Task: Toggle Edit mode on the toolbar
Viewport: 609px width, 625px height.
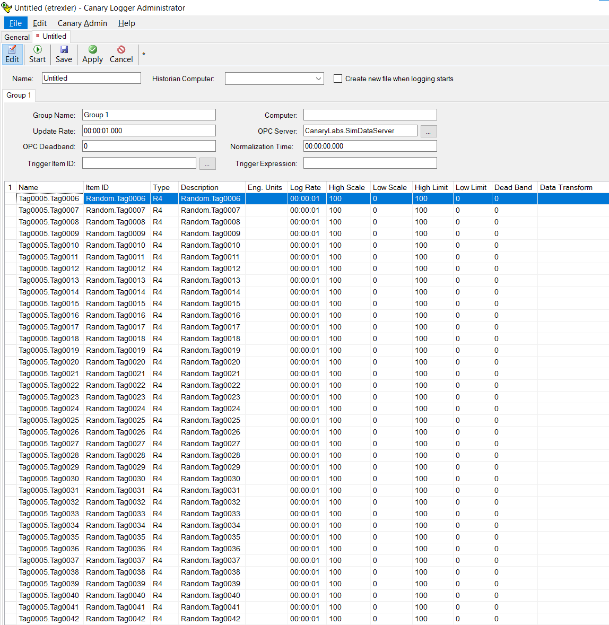Action: pyautogui.click(x=12, y=54)
